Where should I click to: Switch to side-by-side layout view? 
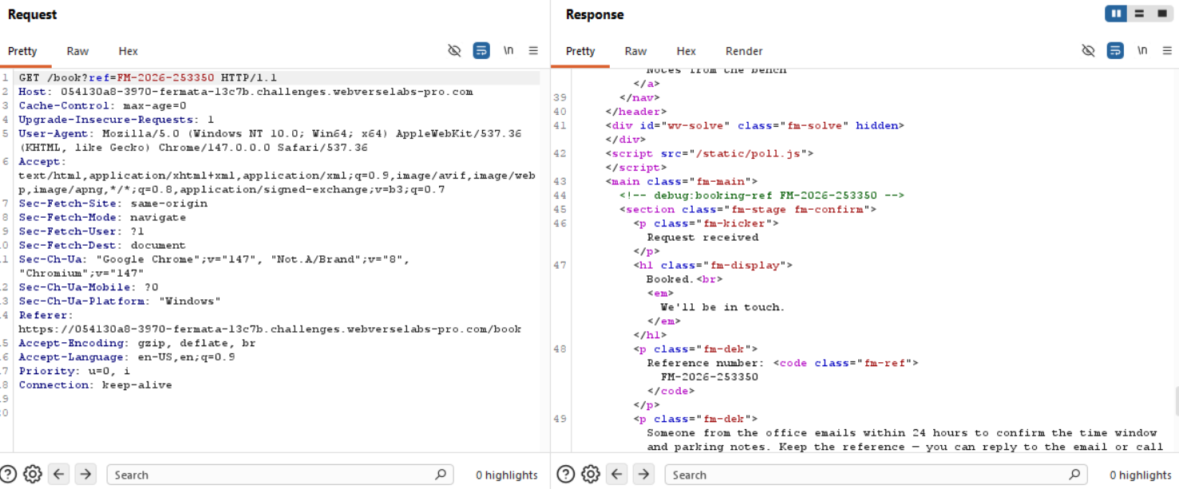[x=1116, y=14]
